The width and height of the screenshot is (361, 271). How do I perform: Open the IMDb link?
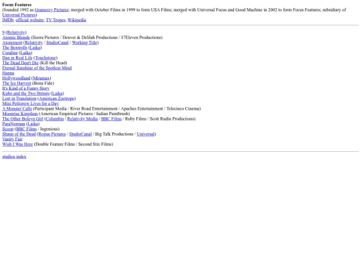pyautogui.click(x=8, y=20)
